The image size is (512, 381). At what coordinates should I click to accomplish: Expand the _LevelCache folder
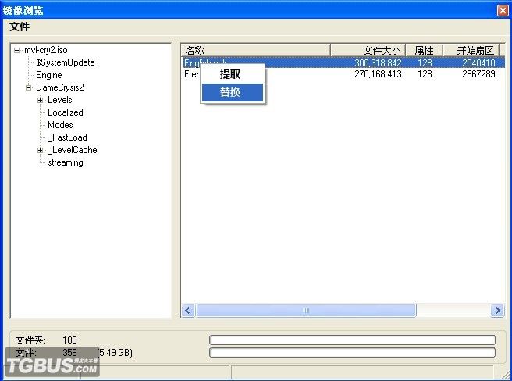coord(40,150)
